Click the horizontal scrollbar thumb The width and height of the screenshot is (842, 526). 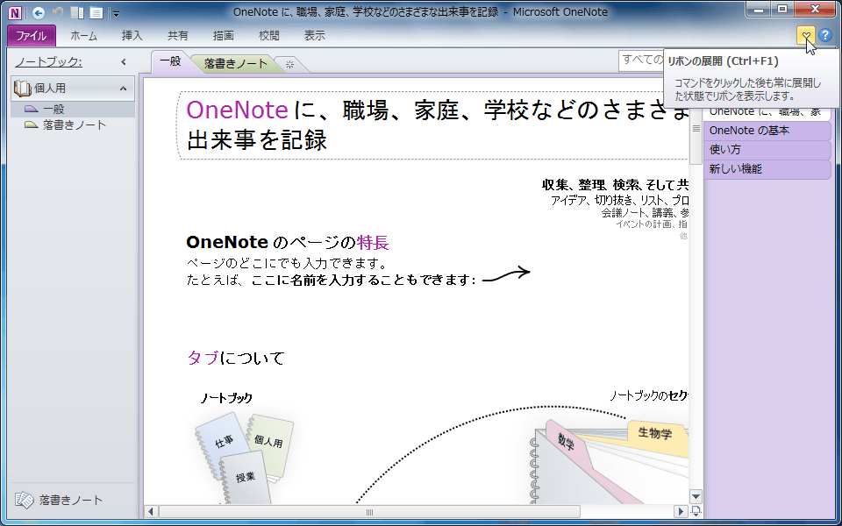369,512
